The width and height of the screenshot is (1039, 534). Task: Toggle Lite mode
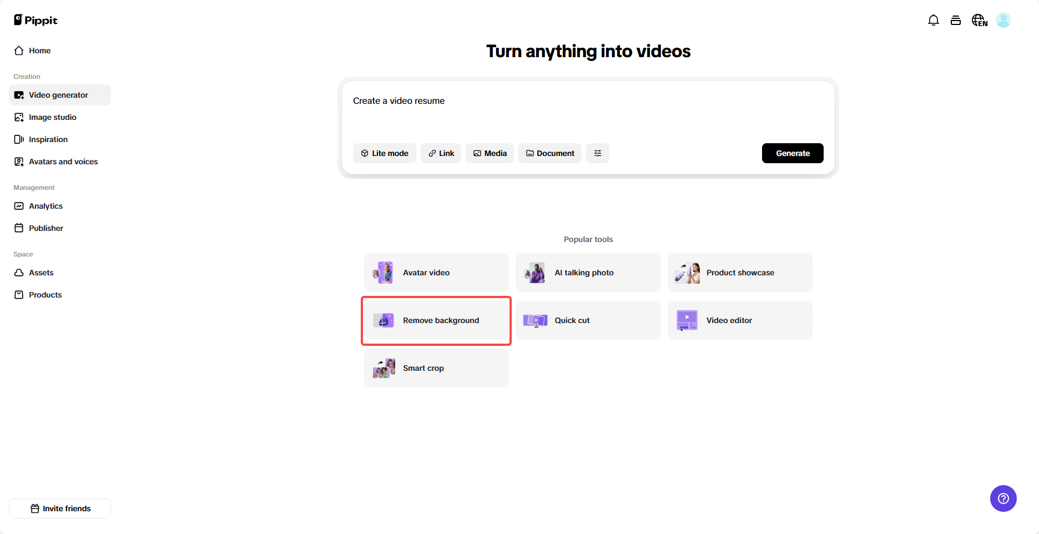[385, 153]
